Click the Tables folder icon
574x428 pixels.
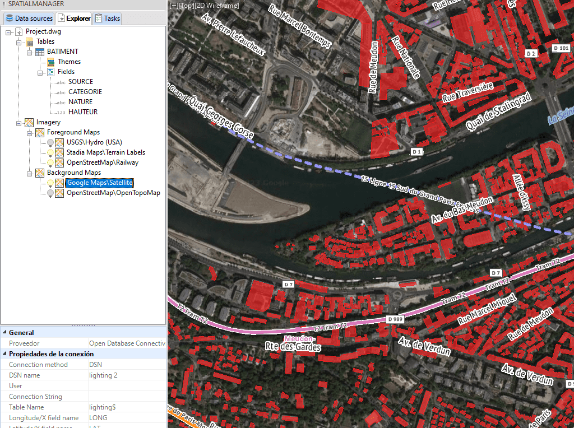point(30,42)
